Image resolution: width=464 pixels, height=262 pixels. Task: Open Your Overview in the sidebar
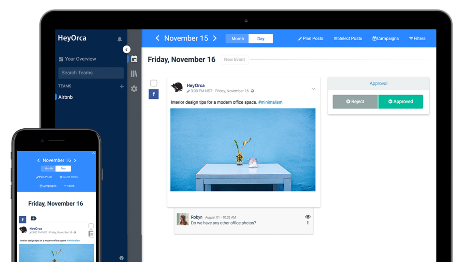77,59
